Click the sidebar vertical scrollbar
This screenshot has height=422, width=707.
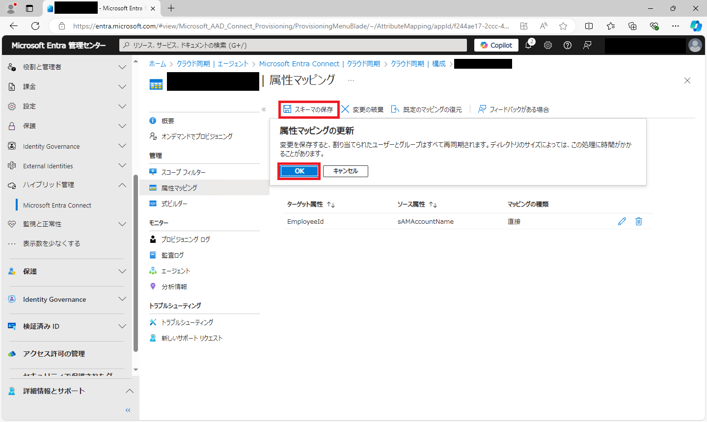(x=136, y=263)
